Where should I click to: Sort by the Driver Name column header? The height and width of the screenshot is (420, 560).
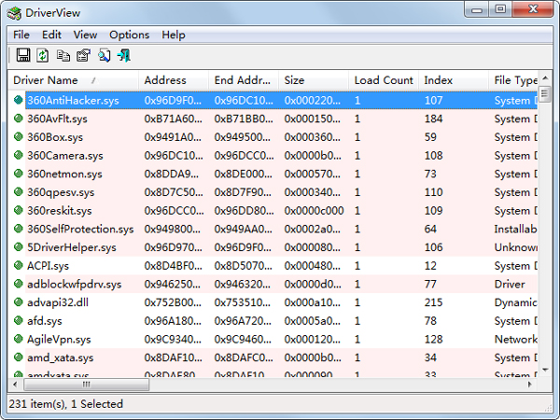click(x=73, y=80)
